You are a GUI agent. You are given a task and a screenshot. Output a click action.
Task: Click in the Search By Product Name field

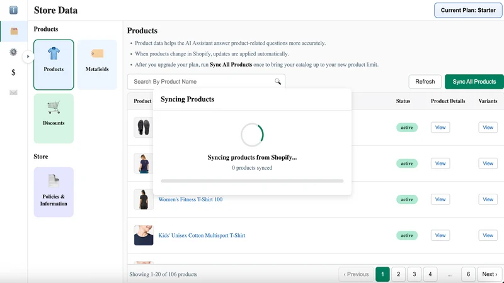[x=206, y=82]
